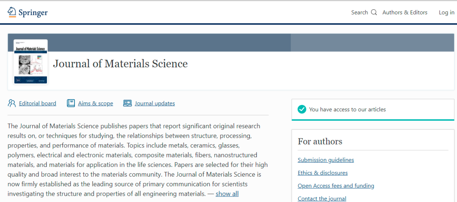Click the Springer horse logo icon
Screen dimensions: 457x202
pyautogui.click(x=12, y=12)
